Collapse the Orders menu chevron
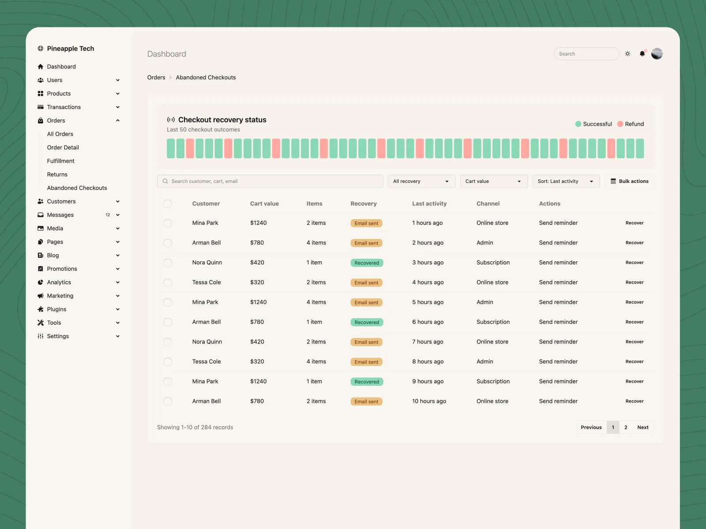 118,120
